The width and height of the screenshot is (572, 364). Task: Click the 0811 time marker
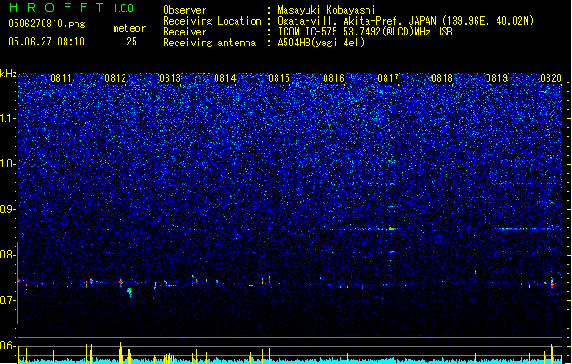61,78
